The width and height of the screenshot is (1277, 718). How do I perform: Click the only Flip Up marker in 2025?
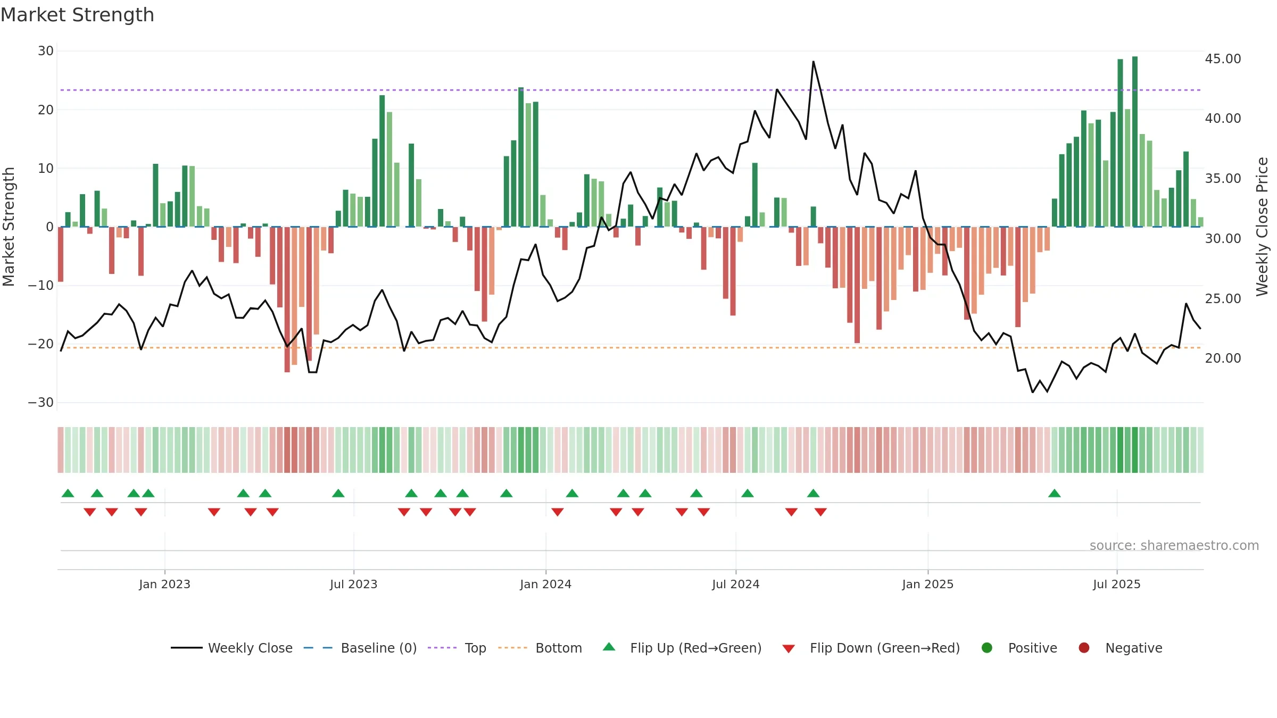coord(1055,493)
